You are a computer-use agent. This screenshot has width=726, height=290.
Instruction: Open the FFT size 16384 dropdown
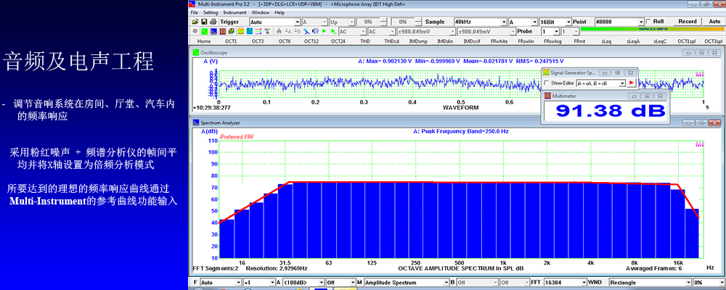click(564, 283)
